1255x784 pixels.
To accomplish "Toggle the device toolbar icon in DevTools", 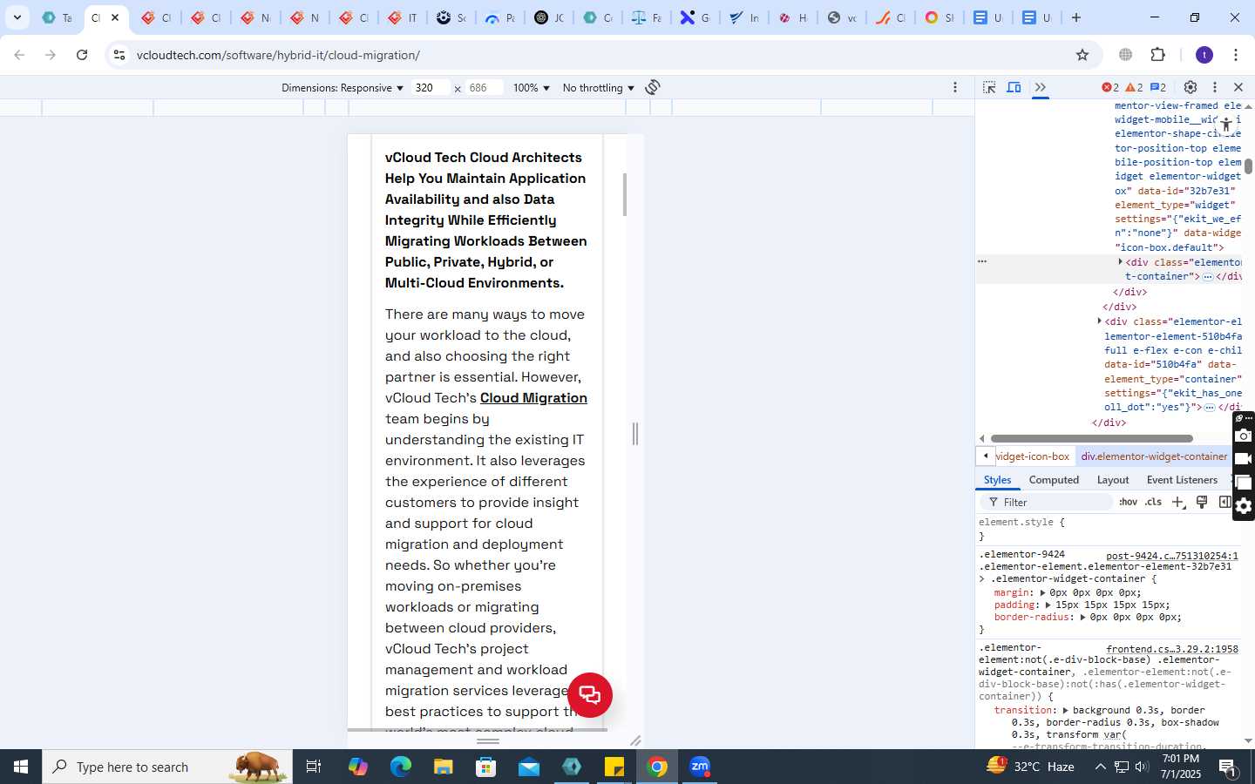I will [x=1014, y=87].
